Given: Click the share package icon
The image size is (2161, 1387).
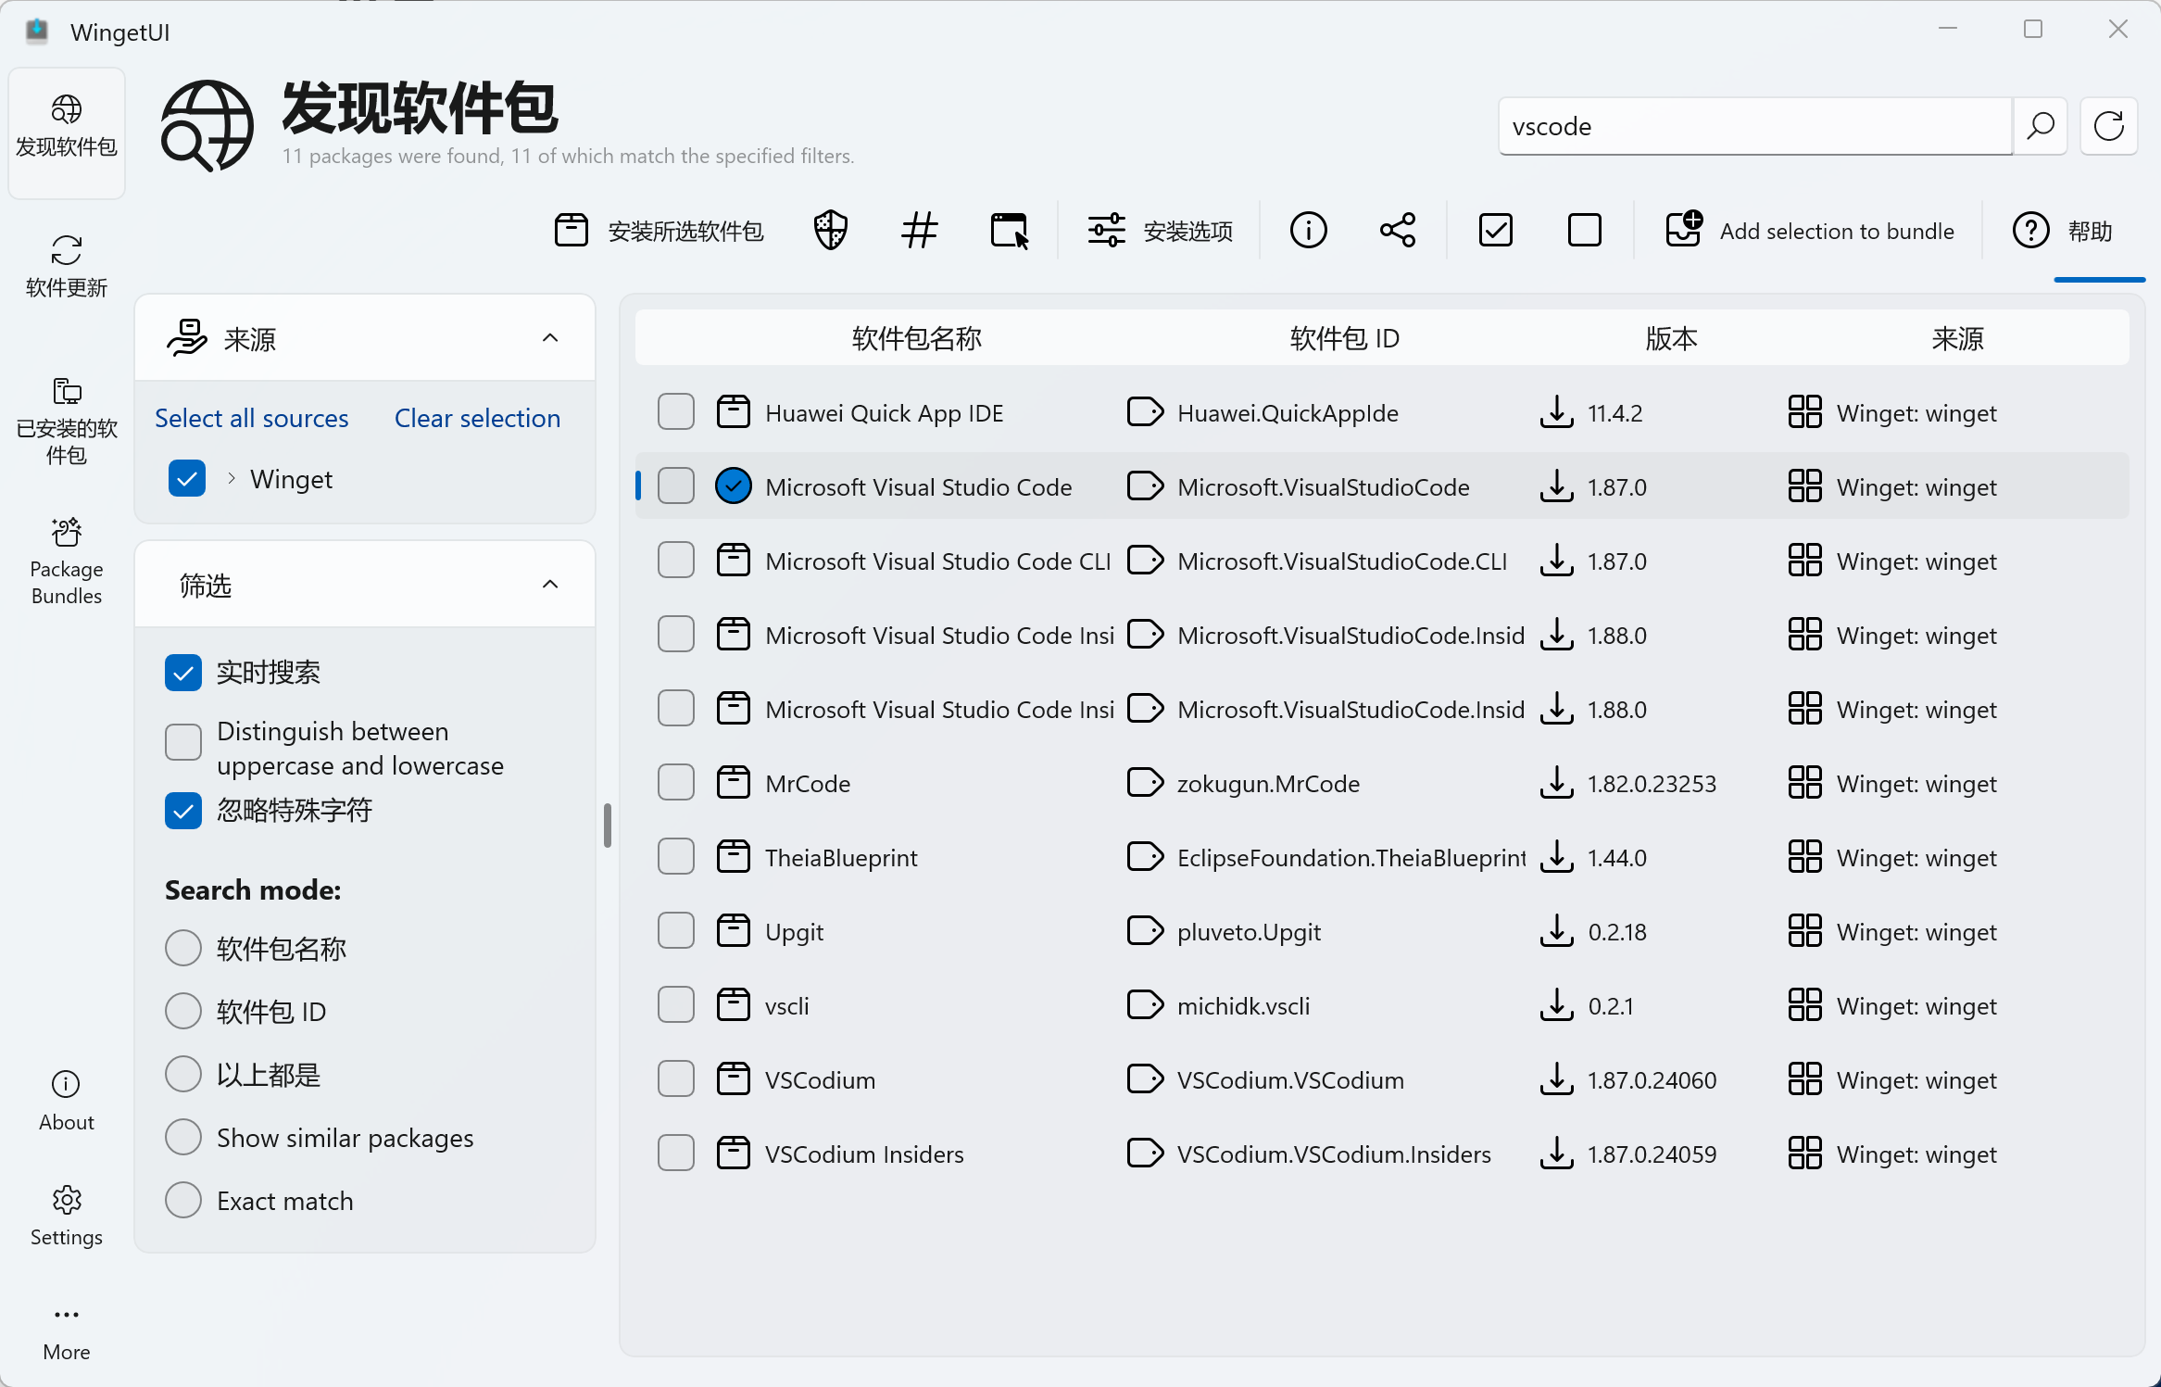Looking at the screenshot, I should [x=1397, y=230].
